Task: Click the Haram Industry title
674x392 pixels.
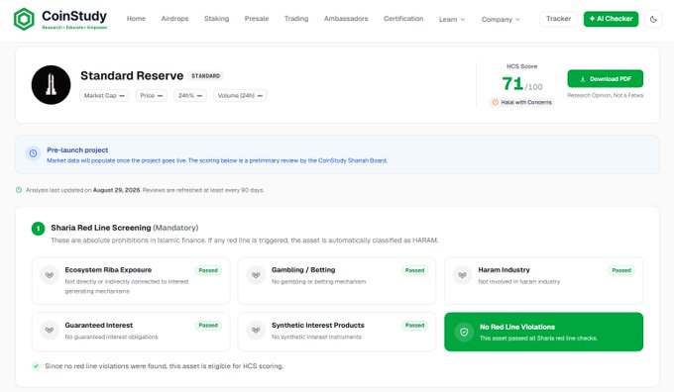Action: [x=504, y=269]
